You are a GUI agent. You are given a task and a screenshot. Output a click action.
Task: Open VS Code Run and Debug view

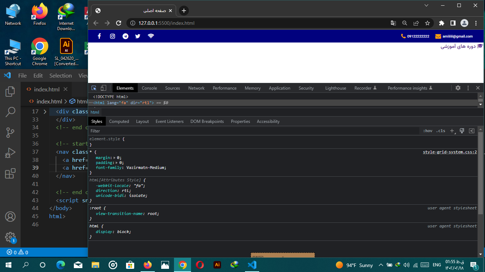(x=10, y=153)
